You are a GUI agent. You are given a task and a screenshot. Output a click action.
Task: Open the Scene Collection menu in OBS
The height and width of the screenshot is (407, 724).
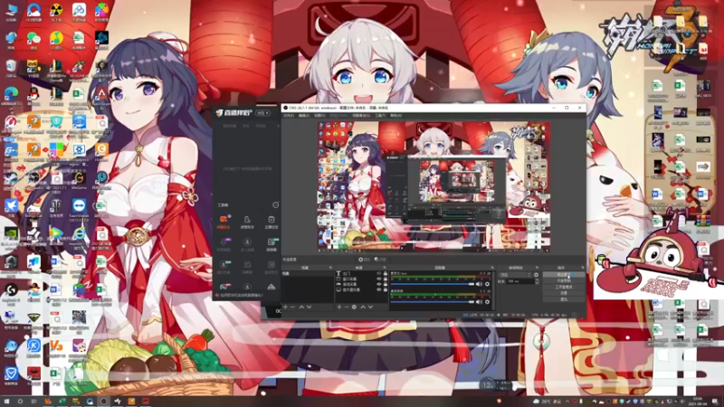(361, 116)
